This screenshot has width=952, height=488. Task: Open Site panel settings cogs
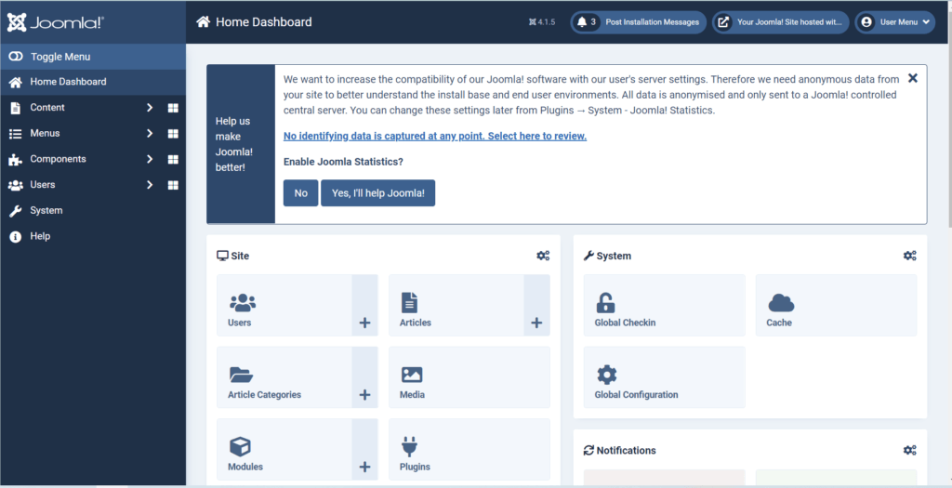click(543, 256)
